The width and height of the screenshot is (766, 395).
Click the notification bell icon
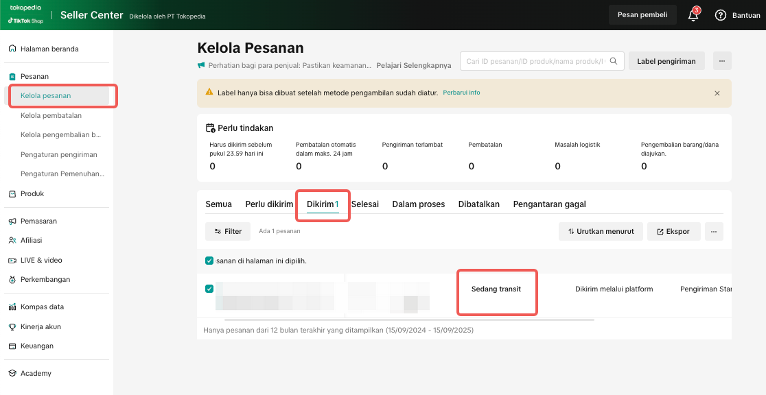[x=693, y=15]
